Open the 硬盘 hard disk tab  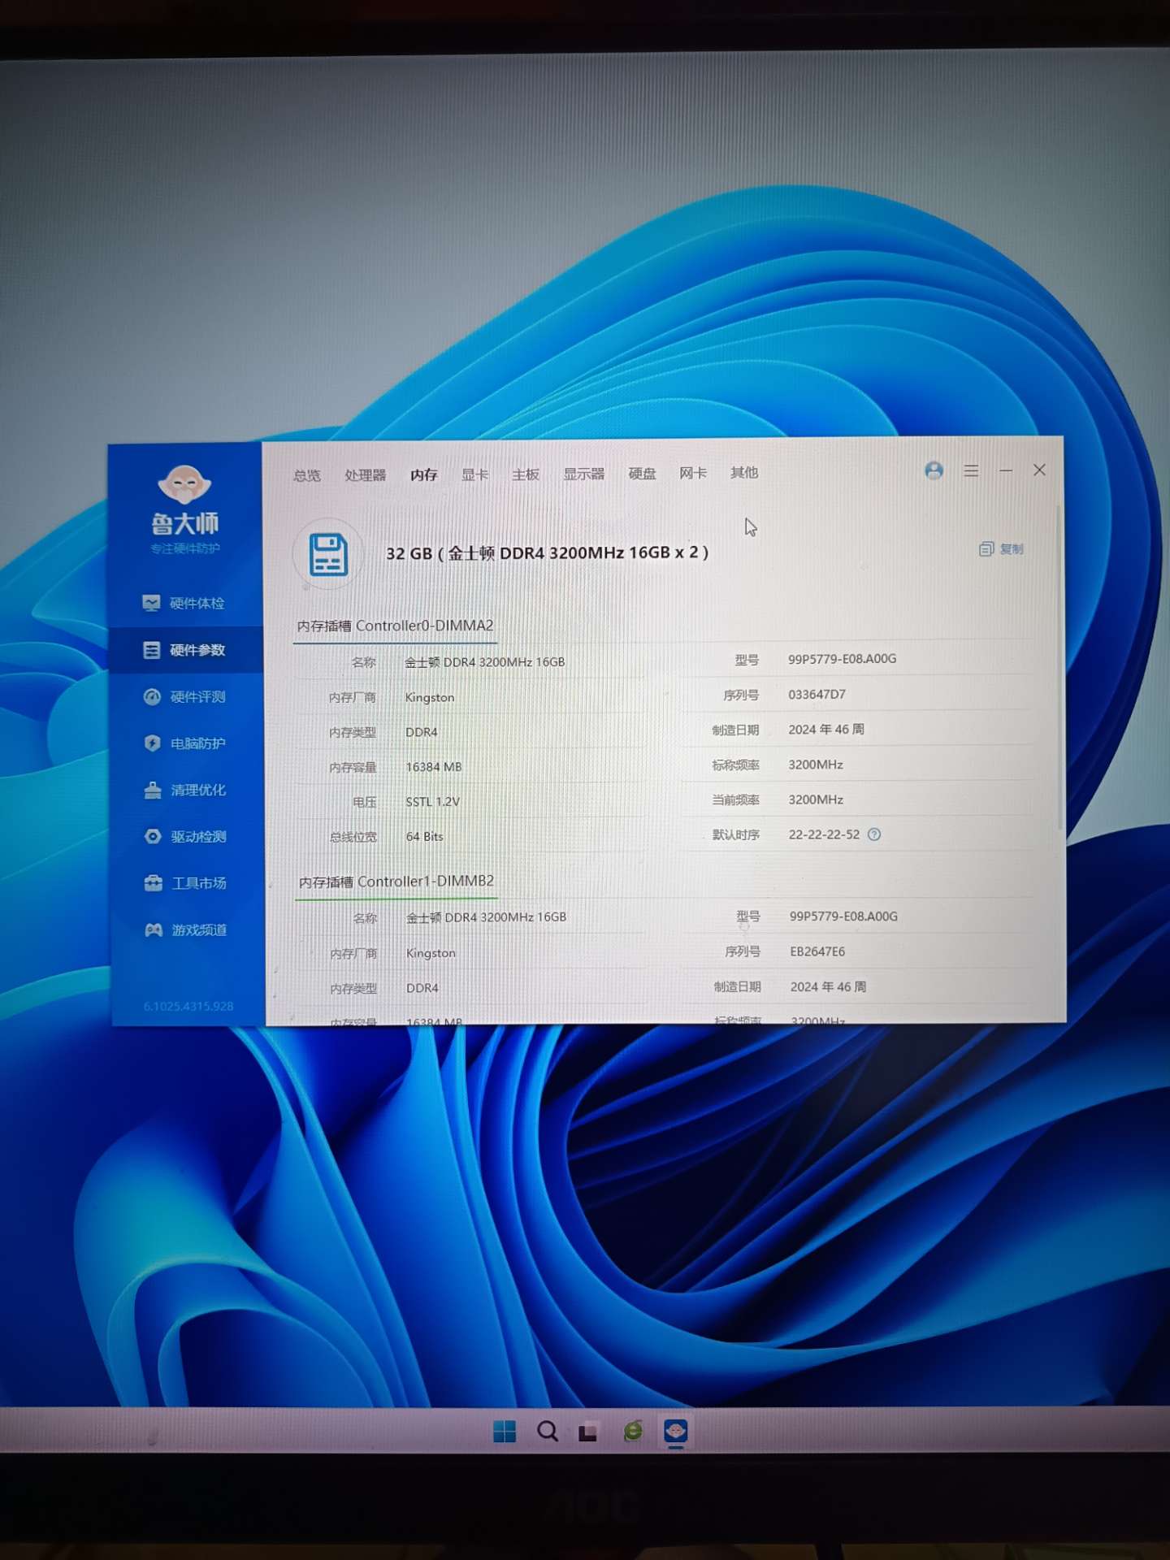coord(642,474)
